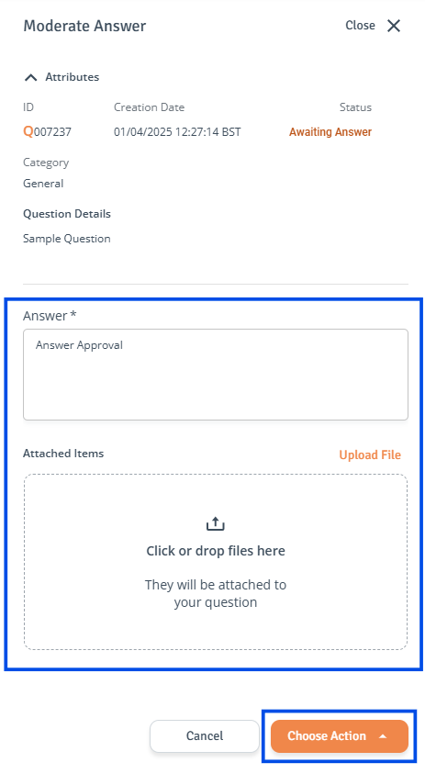425x774 pixels.
Task: Open the Upload File link
Action: coord(370,454)
